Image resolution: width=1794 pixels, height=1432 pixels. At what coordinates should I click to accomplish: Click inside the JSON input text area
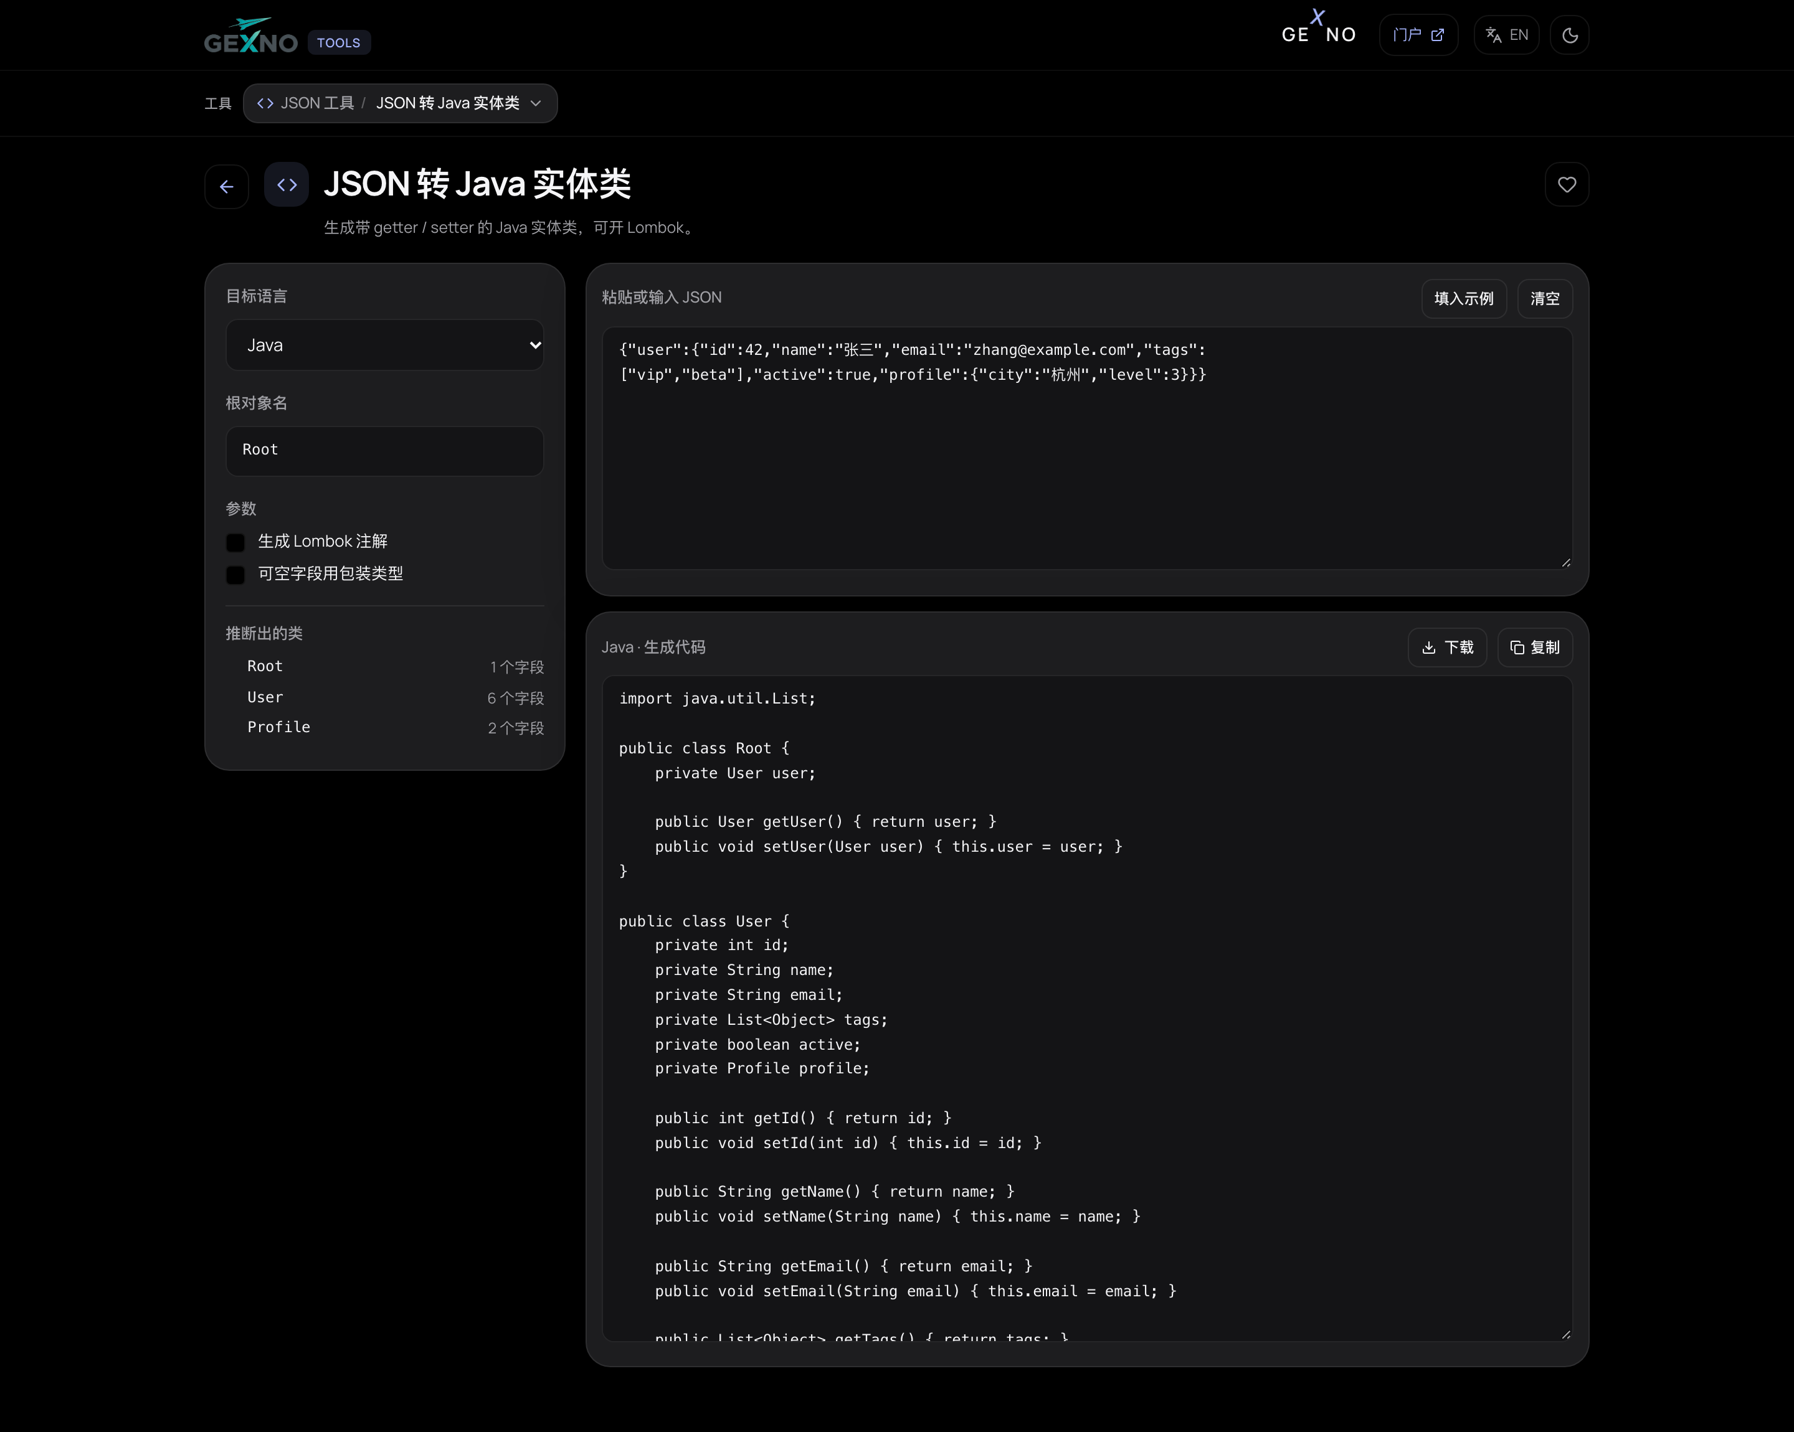[x=1087, y=448]
